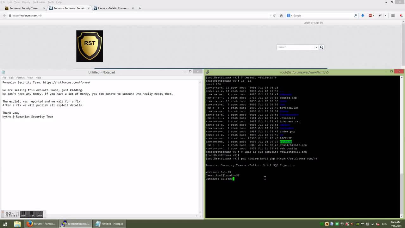Click the blue Downloads arrow in Firefox
The height and width of the screenshot is (228, 405).
[363, 15]
